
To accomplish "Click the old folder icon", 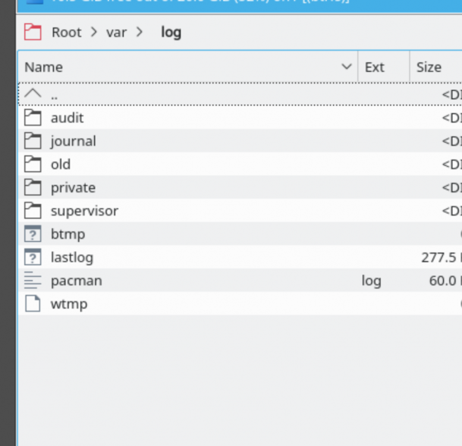I will [33, 164].
